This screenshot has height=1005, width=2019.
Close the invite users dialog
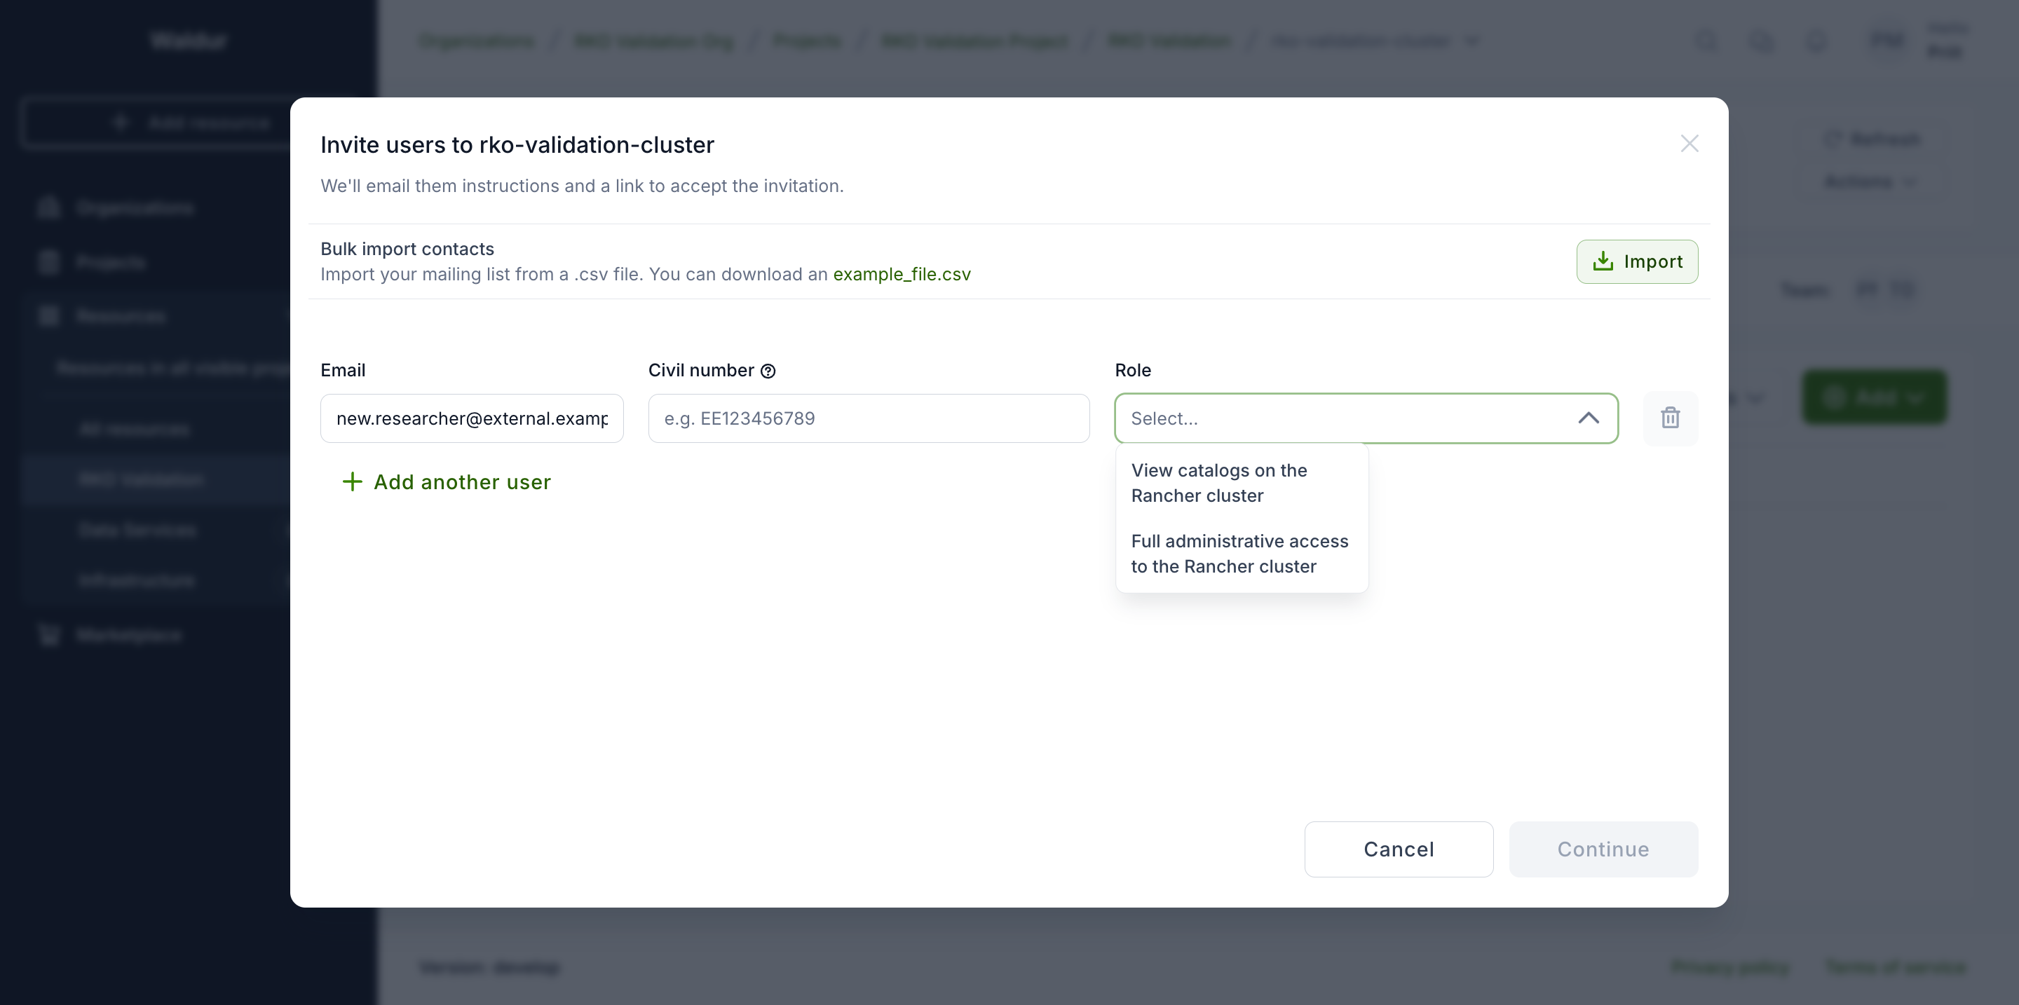coord(1689,144)
